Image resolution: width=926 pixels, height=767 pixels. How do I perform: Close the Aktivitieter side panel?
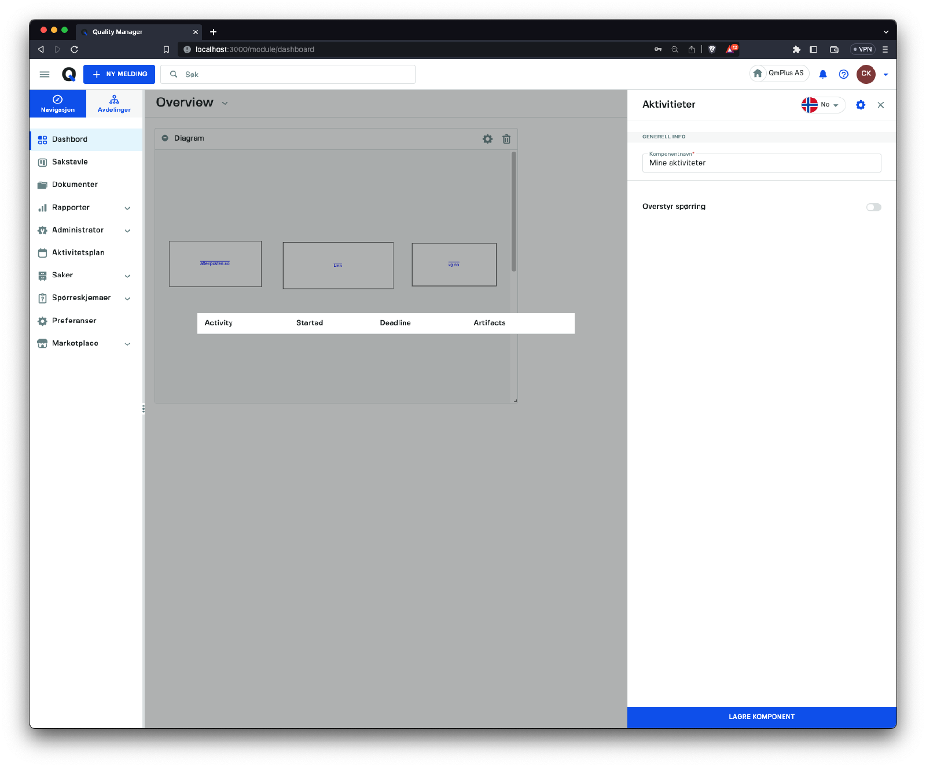[x=880, y=105]
